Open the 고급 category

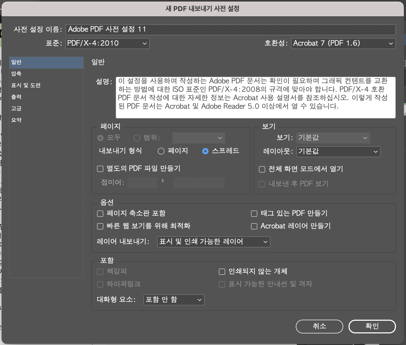(x=46, y=109)
